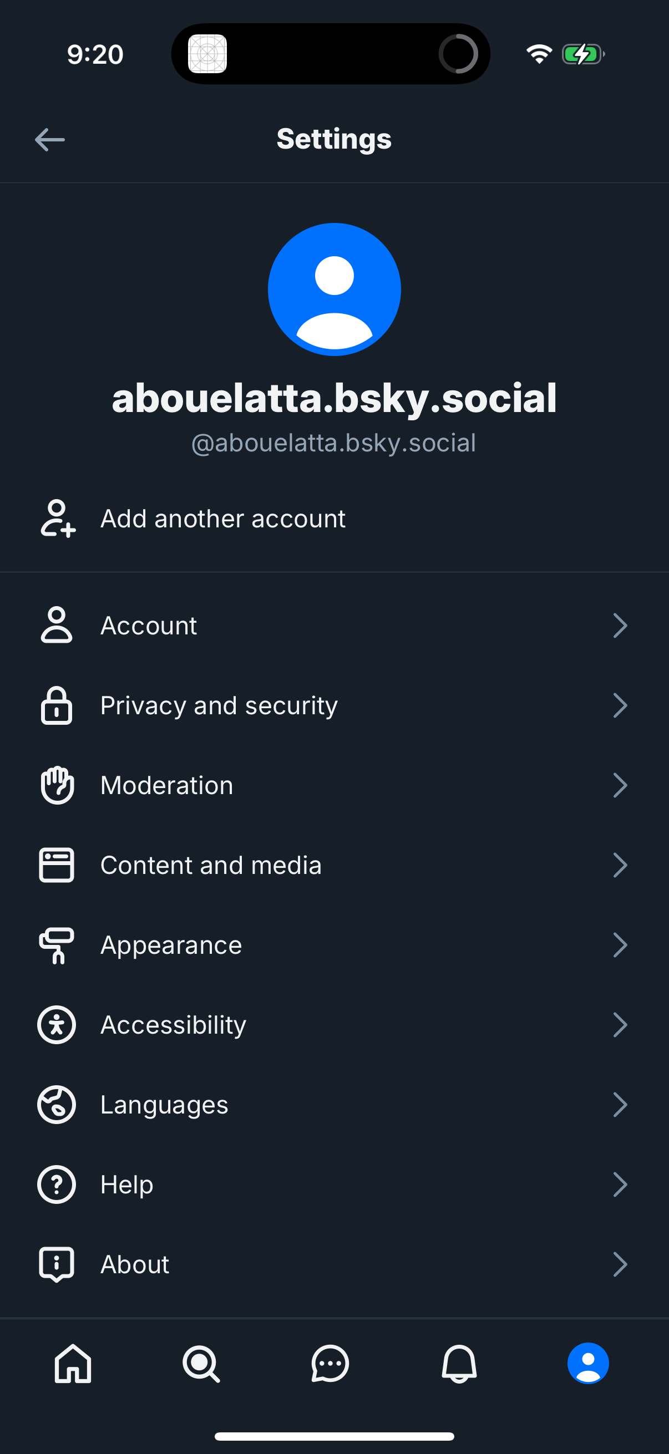Tap the chat messages icon
Screen dimensions: 669x1454
coord(330,1365)
